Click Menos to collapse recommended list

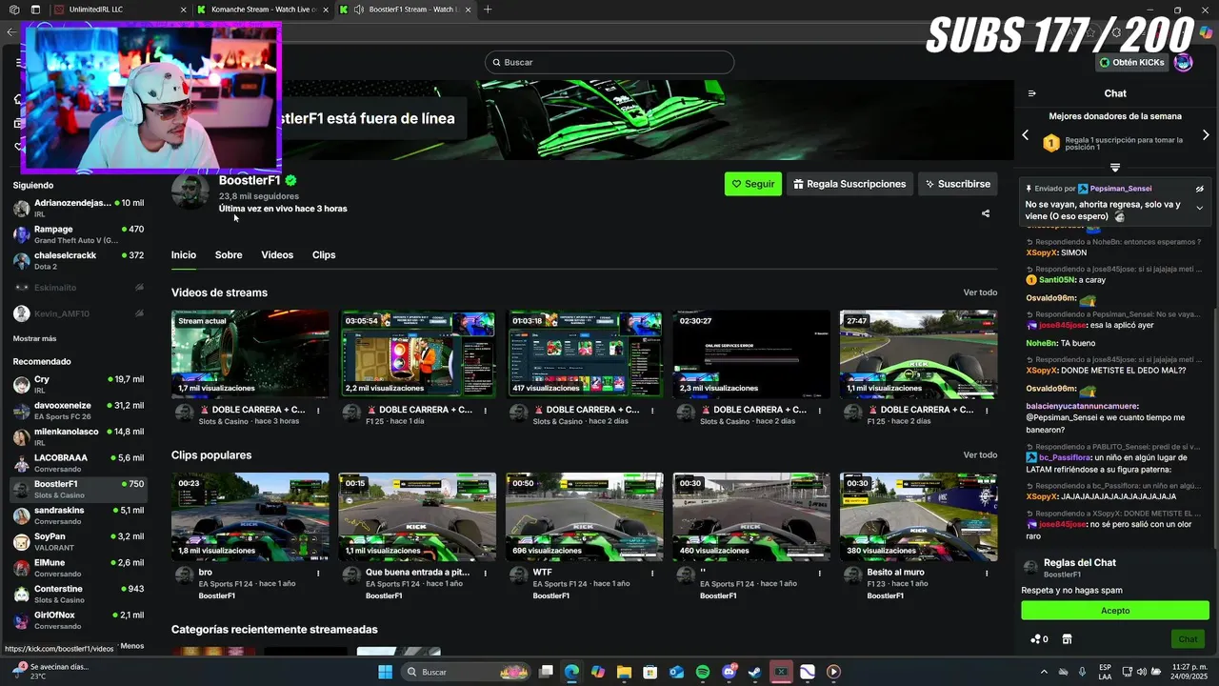[x=132, y=646]
